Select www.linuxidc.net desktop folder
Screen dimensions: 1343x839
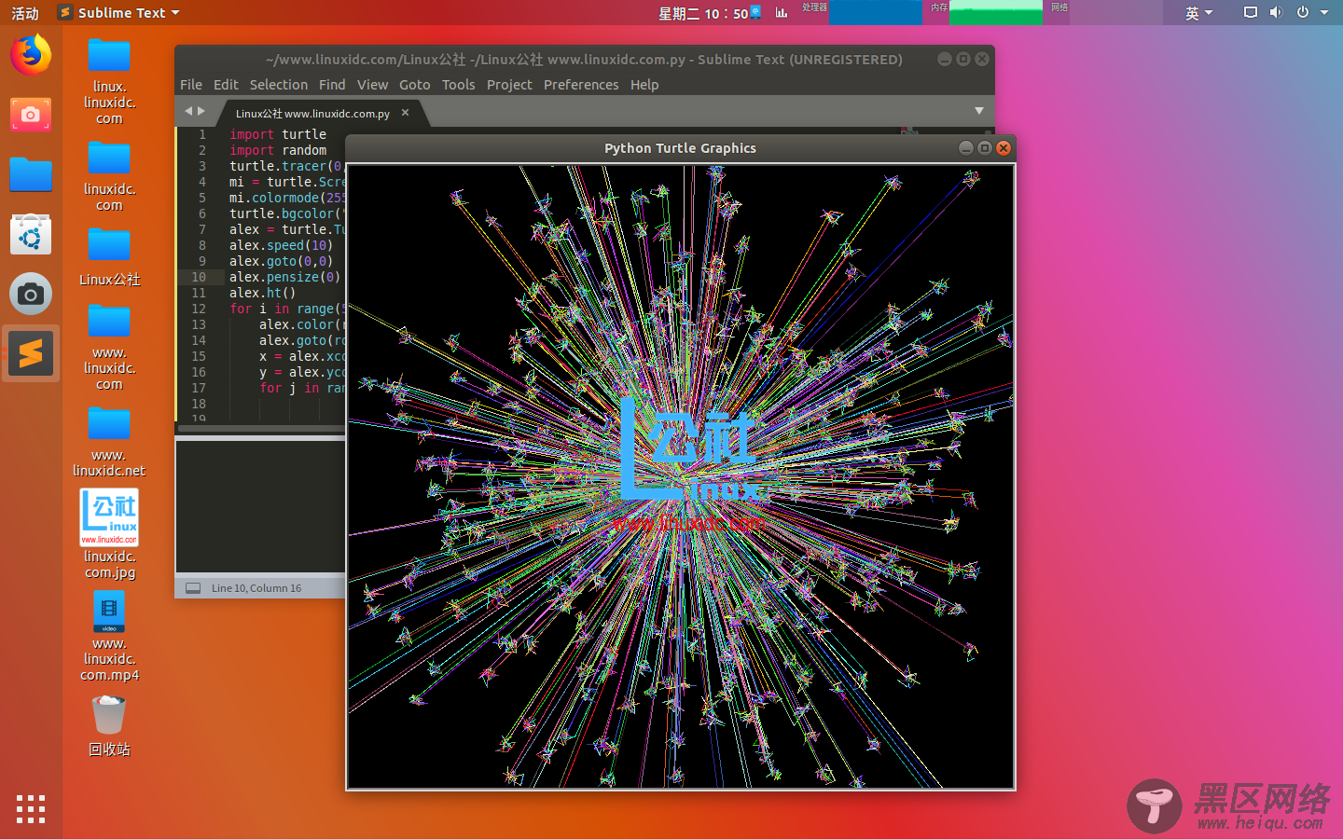[109, 443]
